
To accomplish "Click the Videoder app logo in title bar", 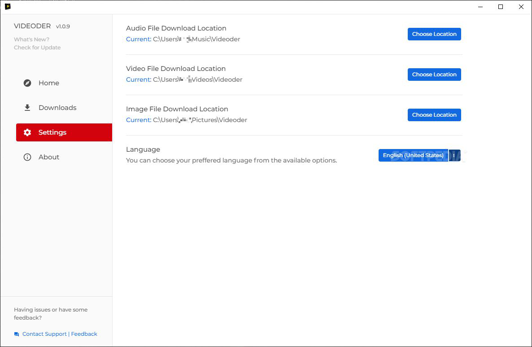I will (8, 6).
